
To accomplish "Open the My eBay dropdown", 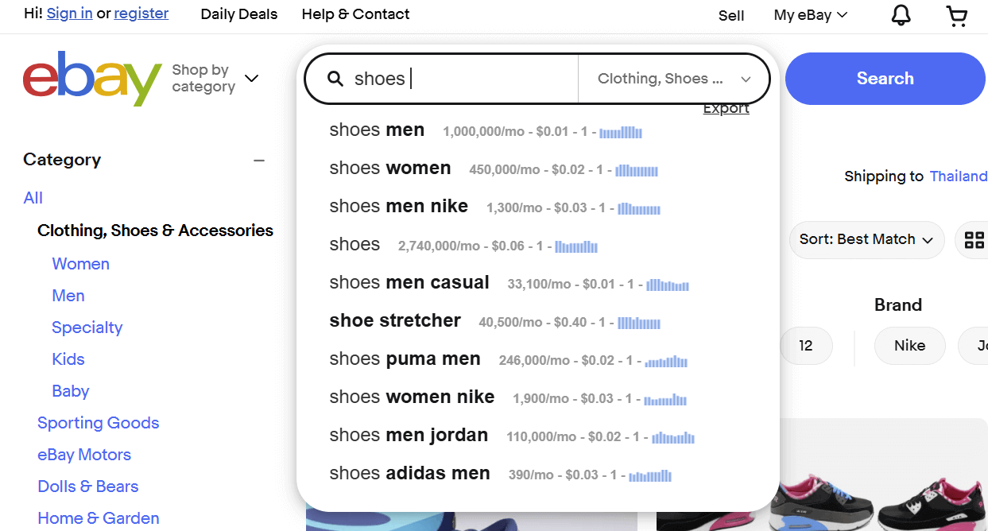I will coord(811,15).
